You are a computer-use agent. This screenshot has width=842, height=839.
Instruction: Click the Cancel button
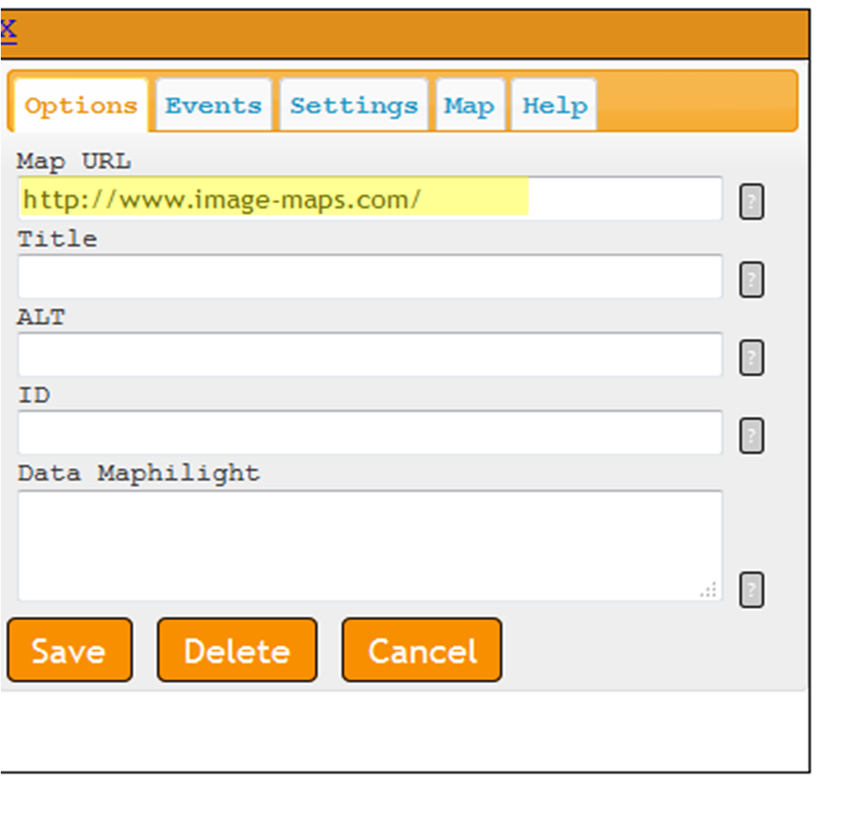pyautogui.click(x=422, y=650)
